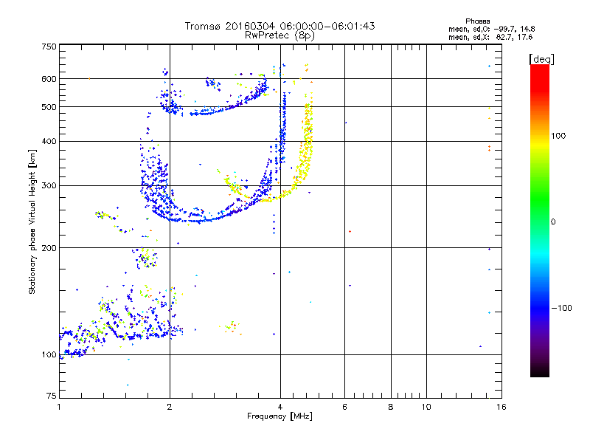Click the 'Frequency [MHz]' x-axis label
The image size is (590, 443).
280,416
